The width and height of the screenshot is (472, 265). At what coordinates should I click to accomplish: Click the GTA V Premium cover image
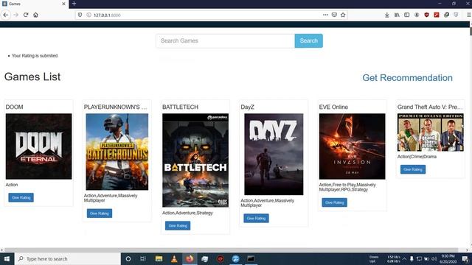(x=431, y=132)
